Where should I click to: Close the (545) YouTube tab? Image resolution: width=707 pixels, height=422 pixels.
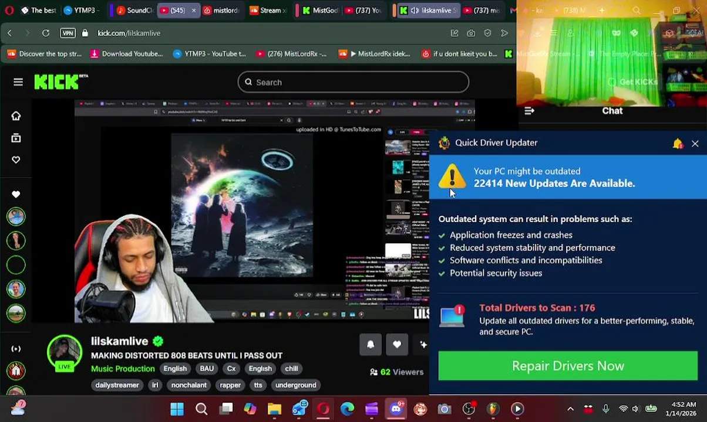(193, 11)
